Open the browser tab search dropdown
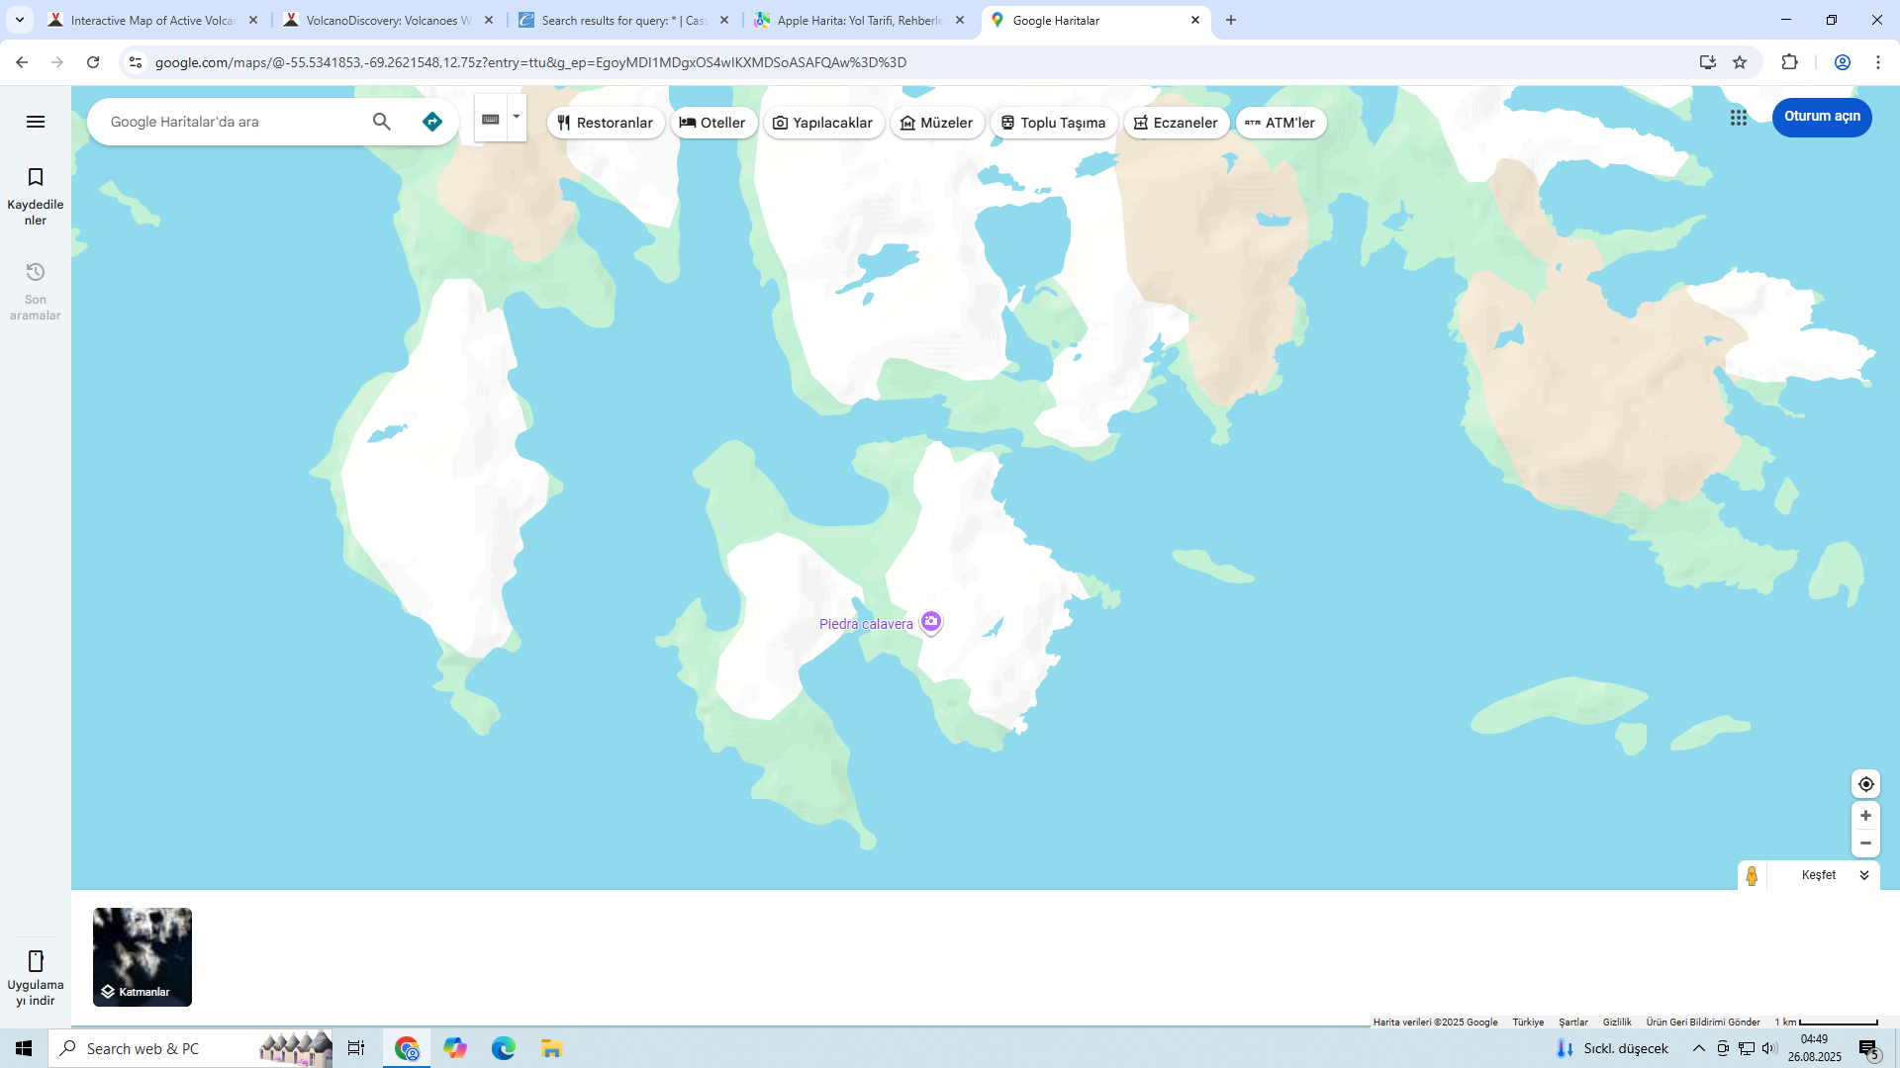 19,20
